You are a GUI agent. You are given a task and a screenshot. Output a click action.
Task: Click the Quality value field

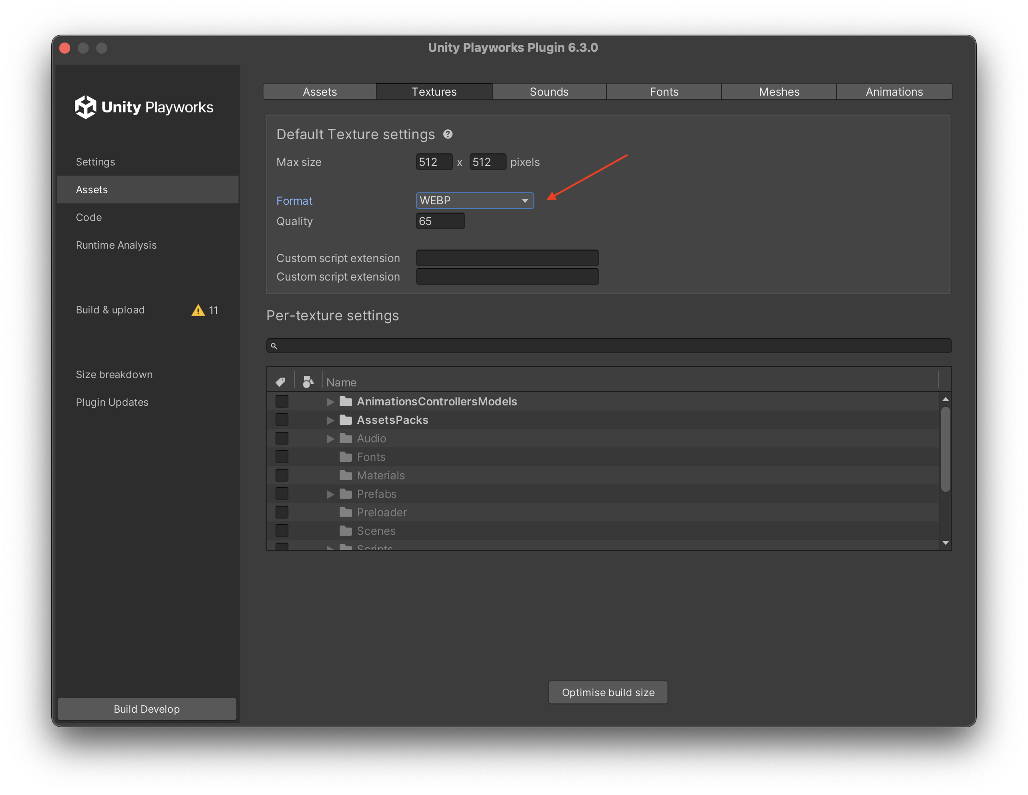click(x=440, y=221)
